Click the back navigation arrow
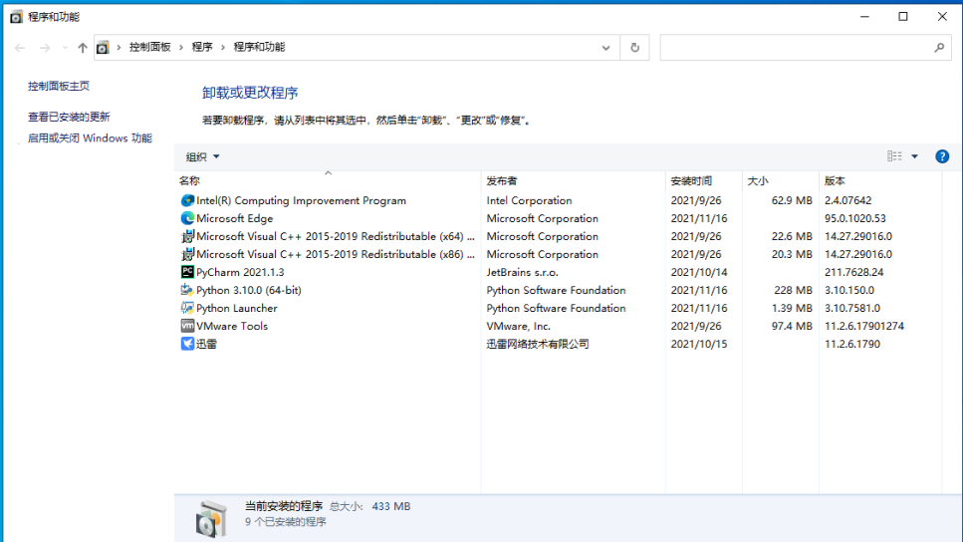963x542 pixels. [20, 47]
